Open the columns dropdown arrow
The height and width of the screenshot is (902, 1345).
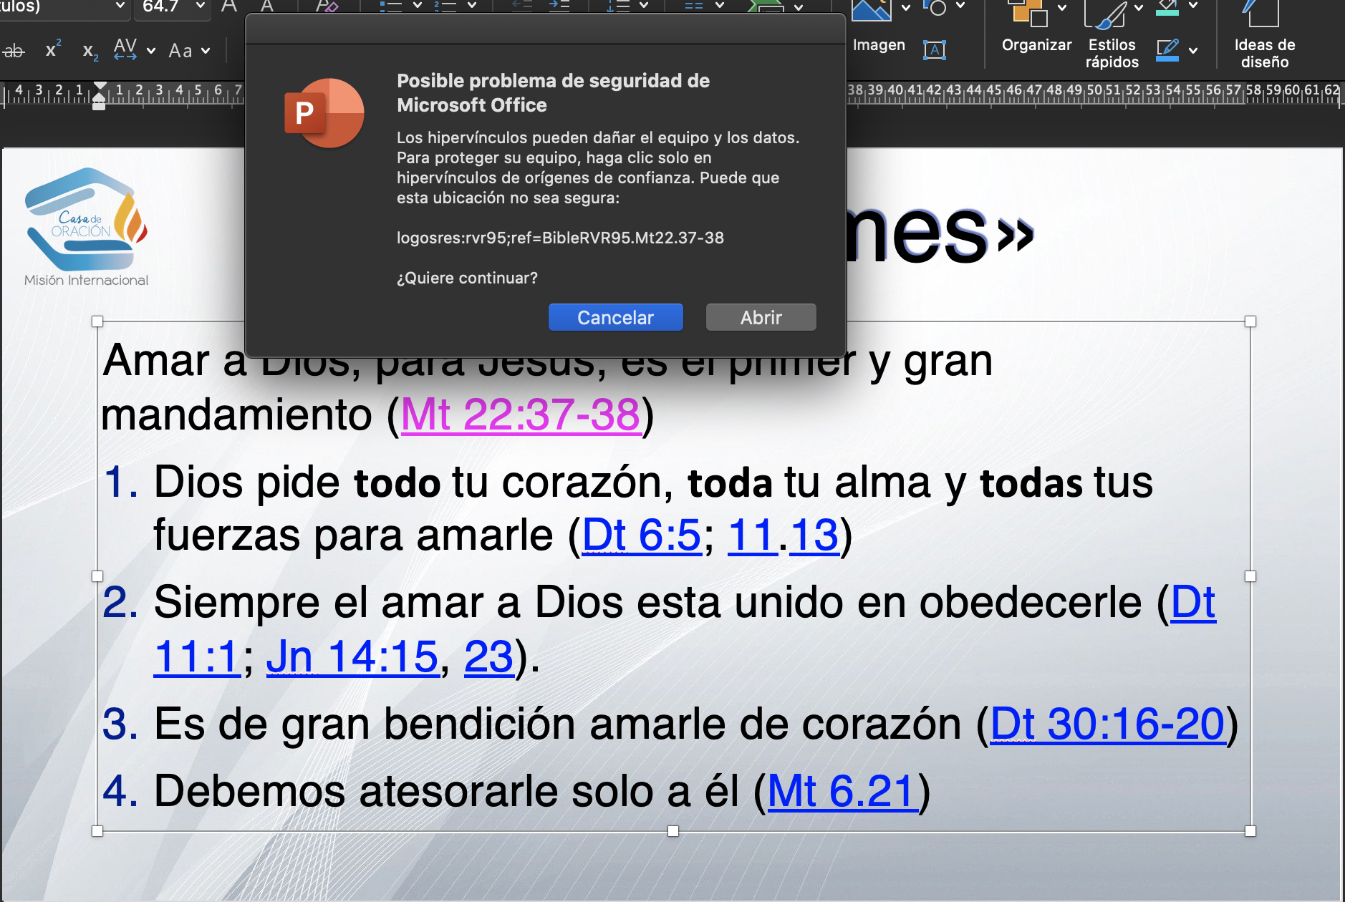coord(720,6)
